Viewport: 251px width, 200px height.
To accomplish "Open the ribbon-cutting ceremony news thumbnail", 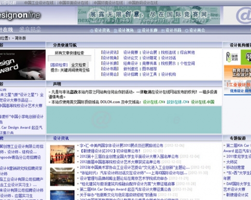I will tap(62, 154).
